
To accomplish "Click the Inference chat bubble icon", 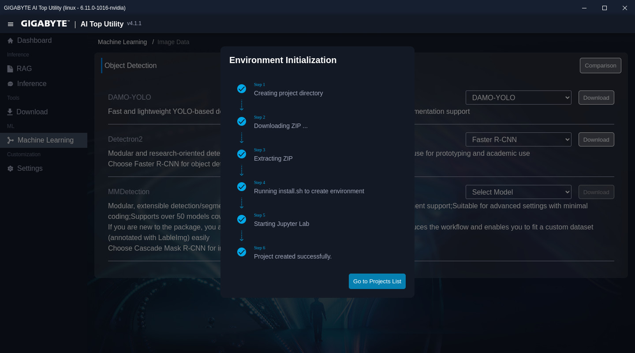I will point(10,84).
